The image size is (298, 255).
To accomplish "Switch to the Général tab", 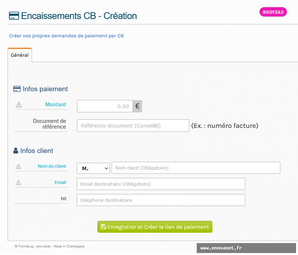I will tap(20, 55).
